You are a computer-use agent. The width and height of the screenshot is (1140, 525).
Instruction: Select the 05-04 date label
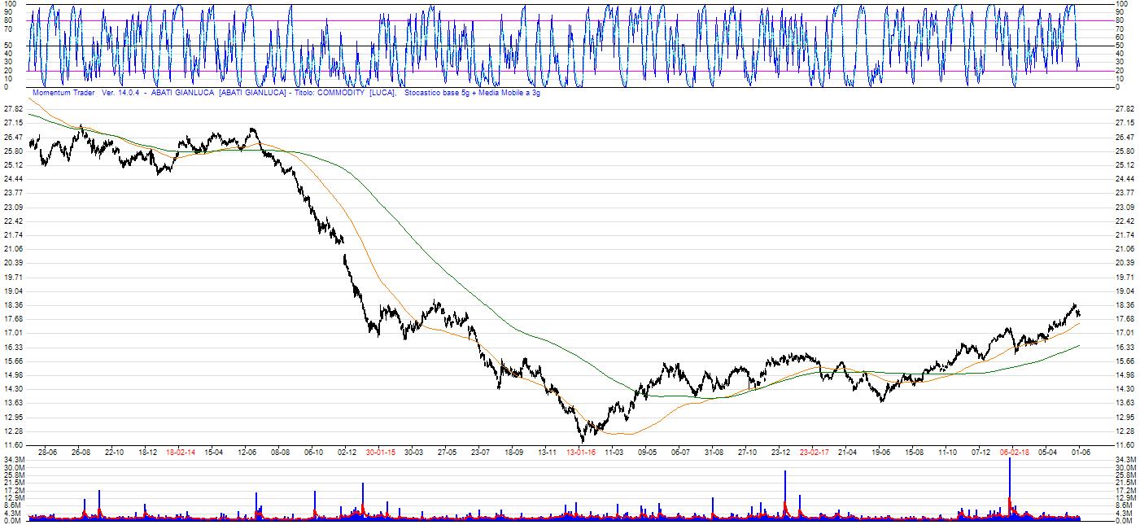click(1048, 451)
